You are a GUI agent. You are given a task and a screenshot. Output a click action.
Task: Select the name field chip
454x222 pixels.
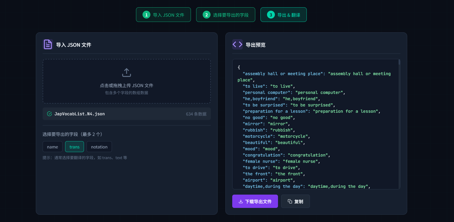click(53, 147)
